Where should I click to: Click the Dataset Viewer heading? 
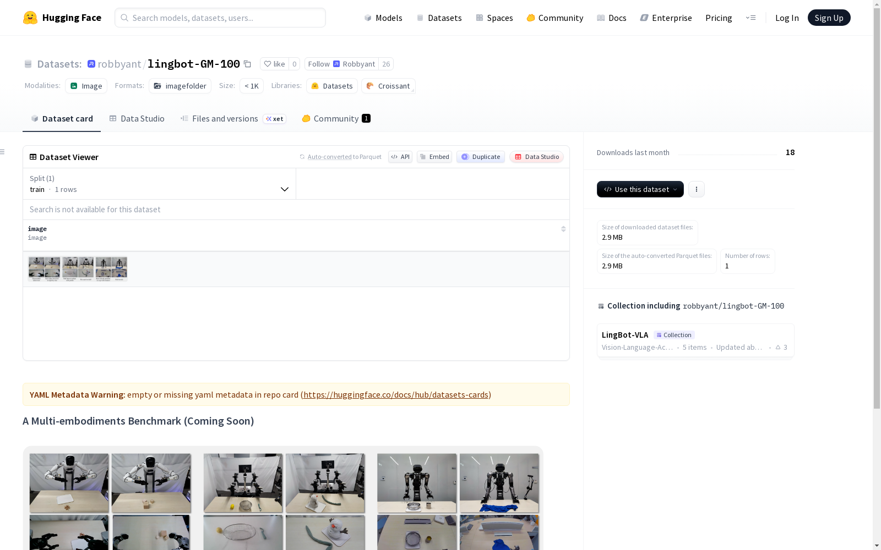69,157
